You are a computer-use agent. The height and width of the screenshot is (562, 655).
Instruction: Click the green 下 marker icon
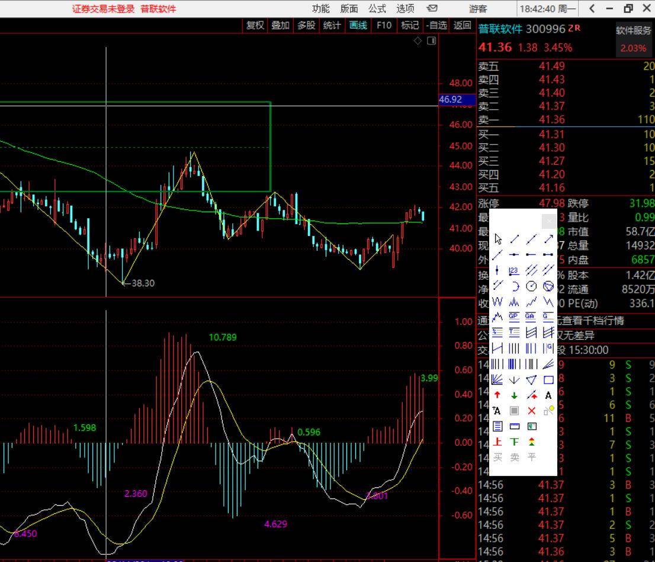tap(514, 442)
